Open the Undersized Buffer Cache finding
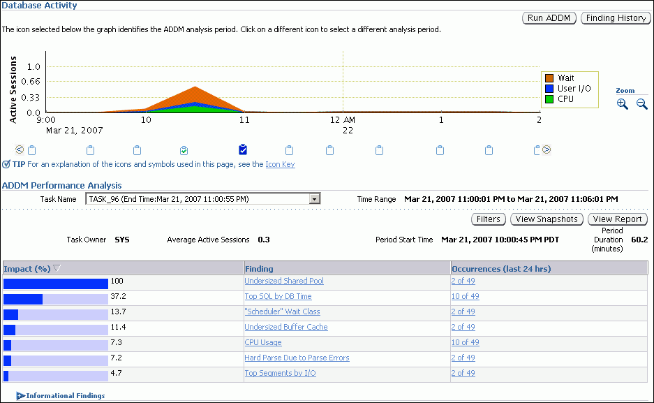 (286, 327)
